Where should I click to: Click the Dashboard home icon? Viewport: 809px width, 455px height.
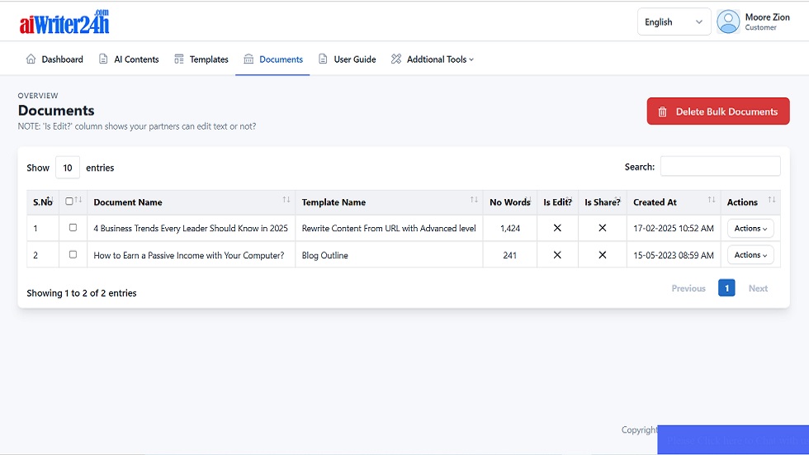(31, 59)
